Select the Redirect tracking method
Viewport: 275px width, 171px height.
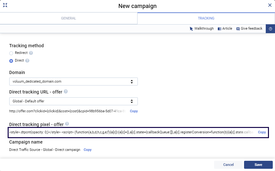pos(11,53)
